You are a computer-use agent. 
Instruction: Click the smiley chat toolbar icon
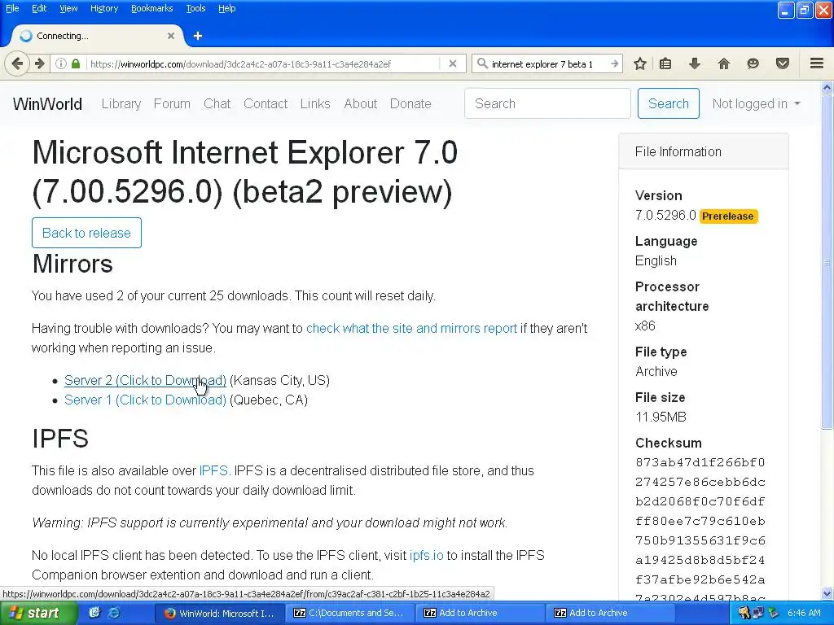[x=753, y=63]
